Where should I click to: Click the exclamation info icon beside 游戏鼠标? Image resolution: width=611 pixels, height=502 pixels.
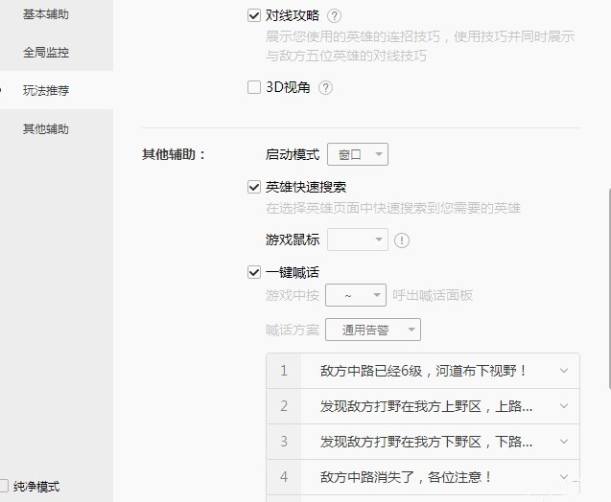coord(401,240)
